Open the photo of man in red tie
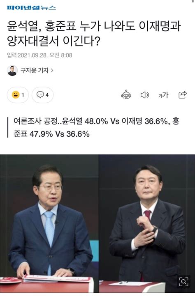The width and height of the screenshot is (195, 301). [147, 224]
